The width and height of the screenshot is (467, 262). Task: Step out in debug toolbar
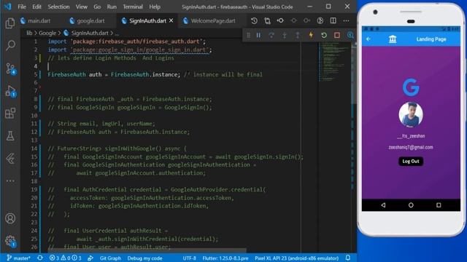[x=298, y=36]
